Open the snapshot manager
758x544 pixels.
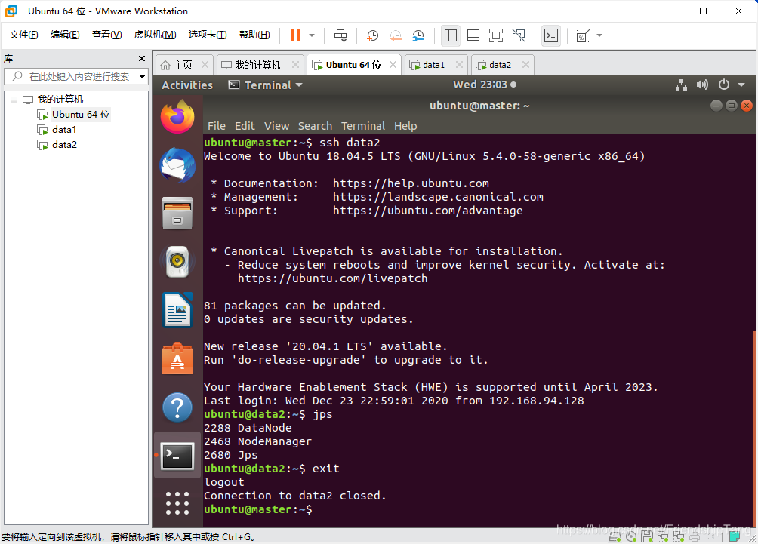pyautogui.click(x=418, y=35)
